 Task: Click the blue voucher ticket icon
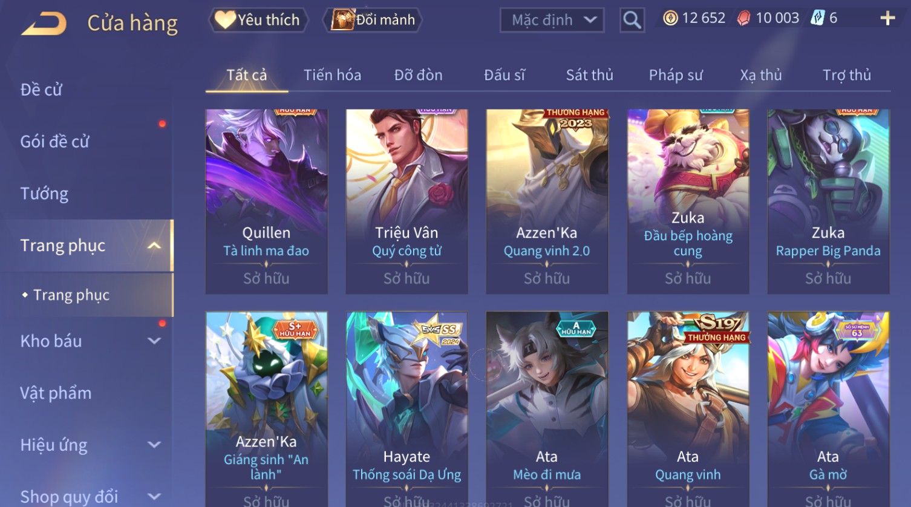click(x=818, y=18)
